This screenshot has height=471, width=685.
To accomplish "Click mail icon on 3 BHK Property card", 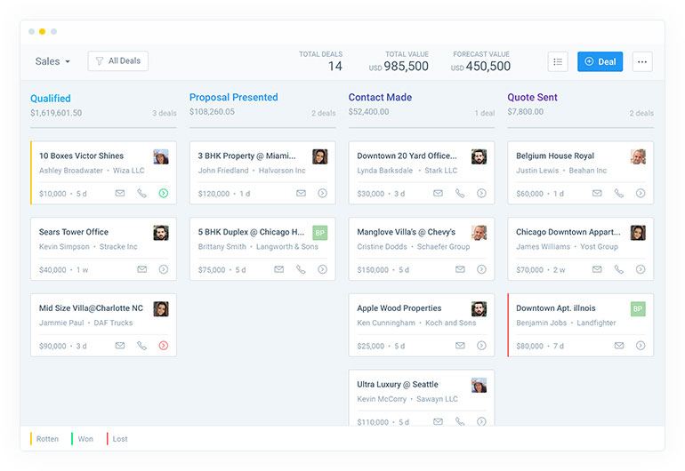I will [x=301, y=193].
